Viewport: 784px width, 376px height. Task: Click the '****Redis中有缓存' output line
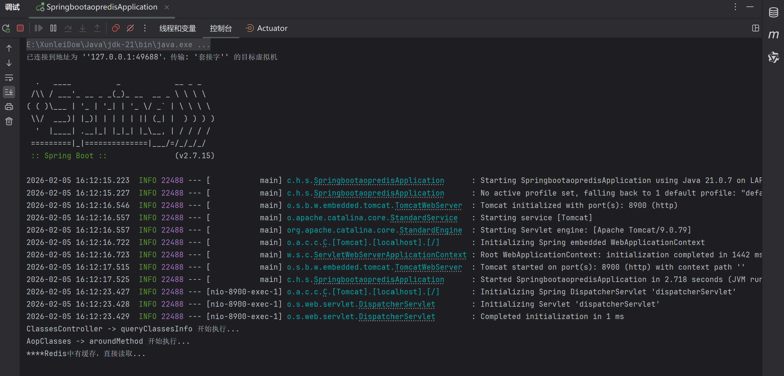86,354
